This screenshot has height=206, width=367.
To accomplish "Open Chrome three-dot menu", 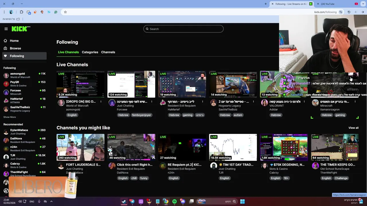I will click(x=4, y=12).
